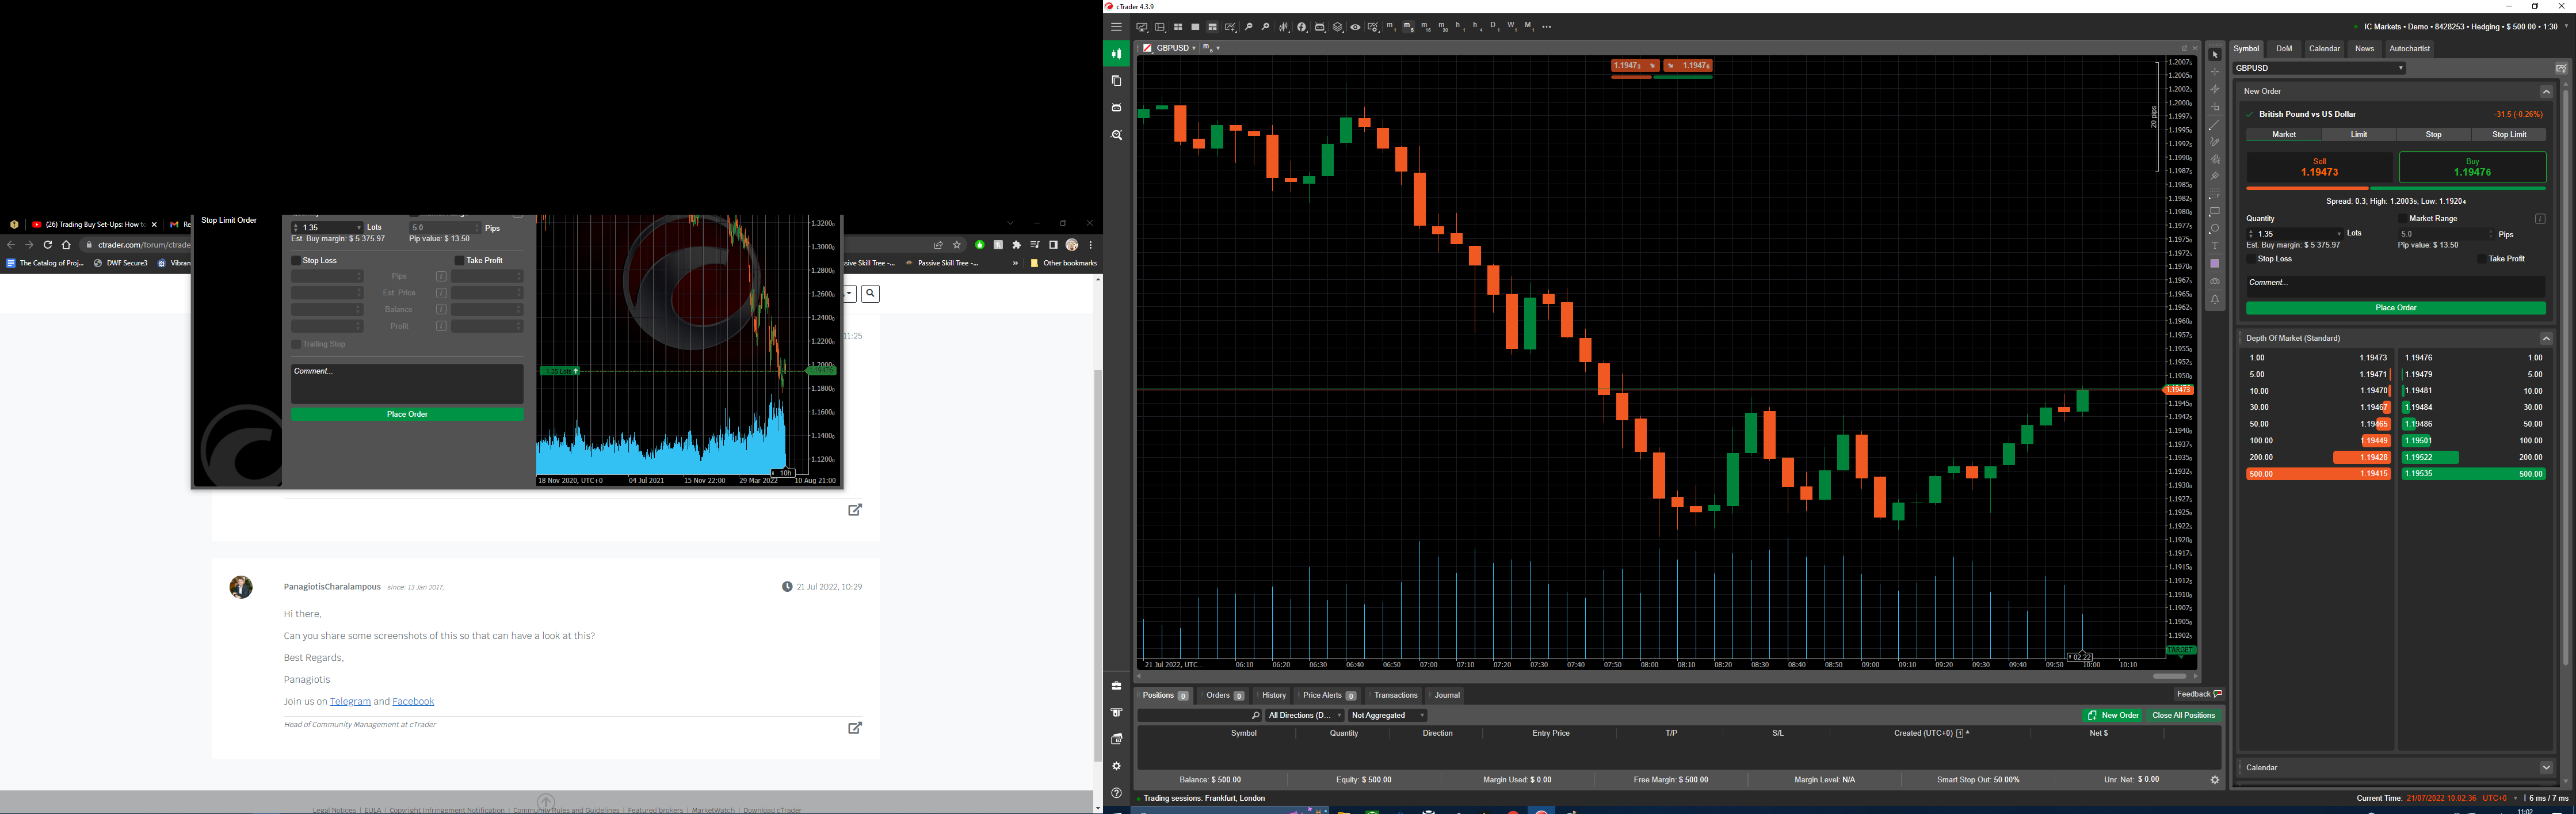Open more timeframes ellipsis in toolbar
This screenshot has height=814, width=2576.
[x=1547, y=27]
